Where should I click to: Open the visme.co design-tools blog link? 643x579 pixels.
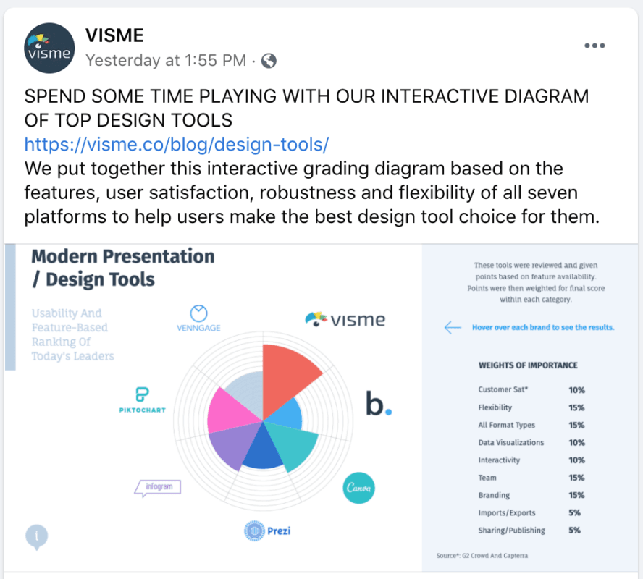[x=177, y=144]
